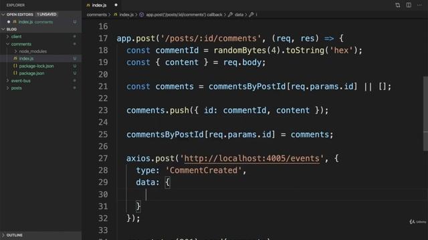Open the Open Changes compare icon

(x=398, y=5)
